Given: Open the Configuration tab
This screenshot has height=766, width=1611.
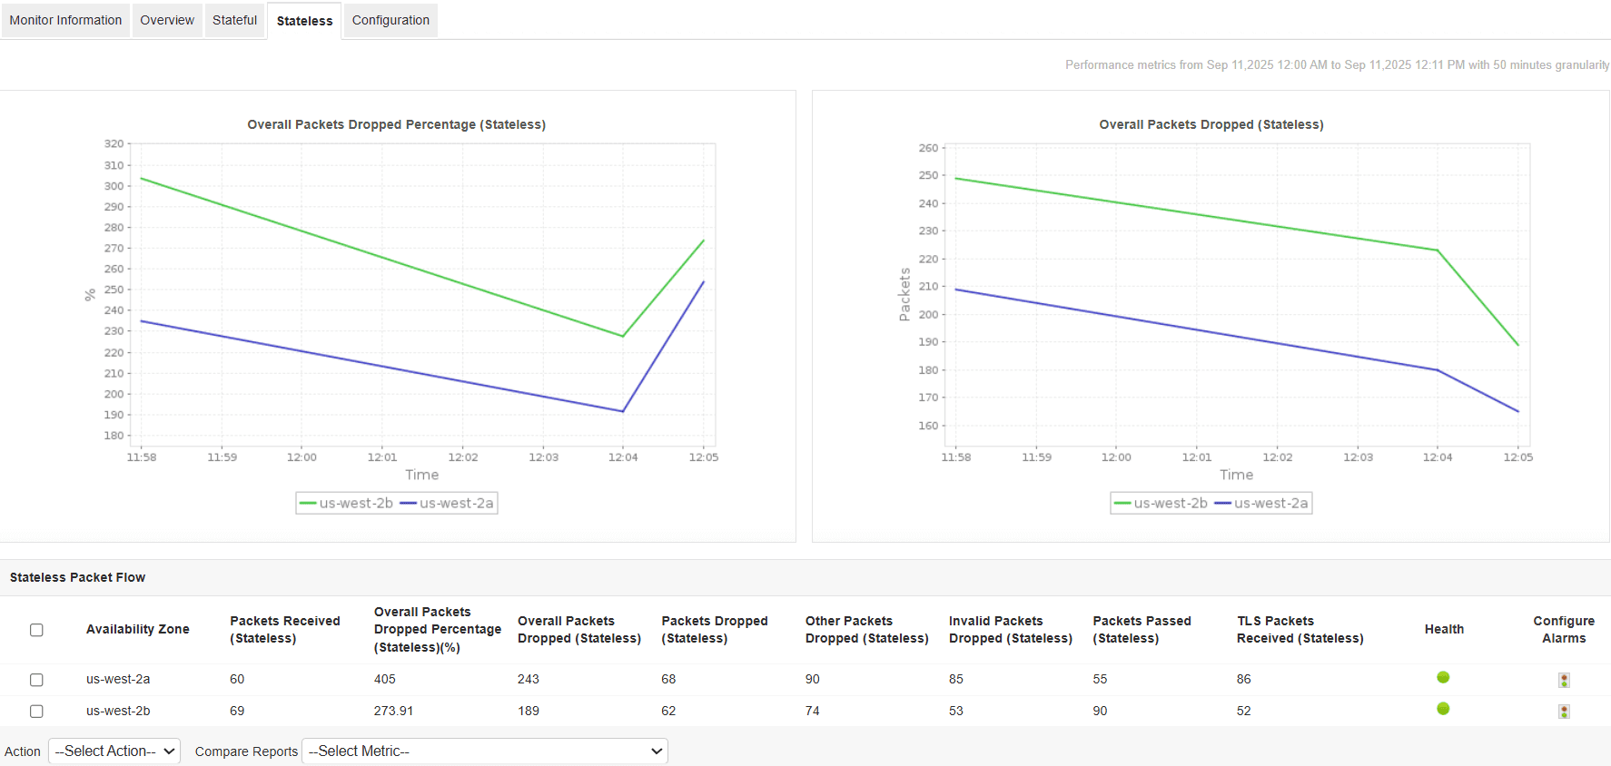Looking at the screenshot, I should point(390,20).
